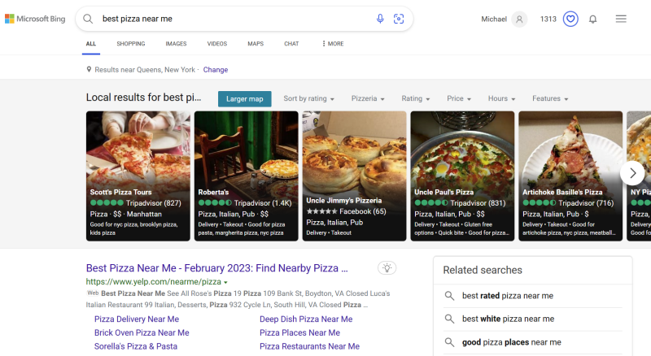Switch to the VIDEOS tab
The height and width of the screenshot is (356, 651).
(217, 44)
